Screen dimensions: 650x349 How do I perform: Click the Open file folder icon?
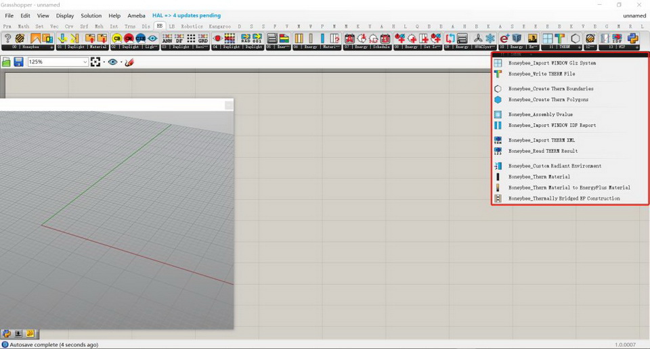(x=7, y=62)
